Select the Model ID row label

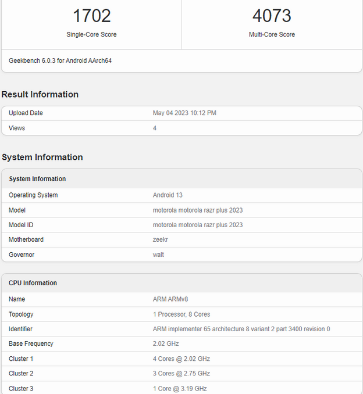point(23,225)
